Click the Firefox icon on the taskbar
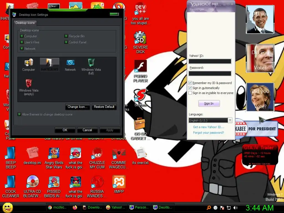Viewport: 284px width, 213px height. pyautogui.click(x=75, y=207)
